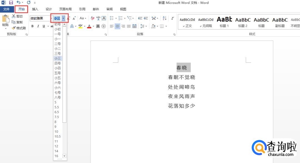Click the Increase Indent icon

tap(146, 18)
